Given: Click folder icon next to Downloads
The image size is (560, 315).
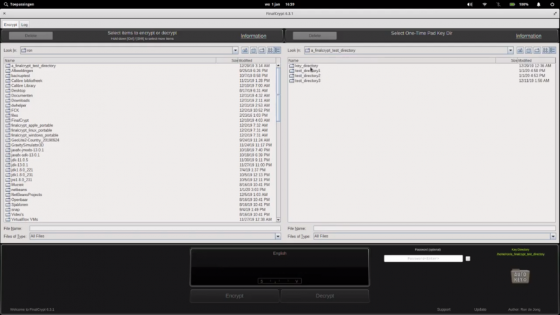Looking at the screenshot, I should click(x=8, y=101).
